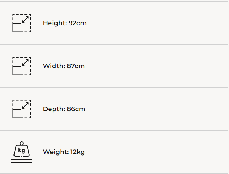Click the kg weight scale icon
The height and width of the screenshot is (174, 229).
point(22,152)
